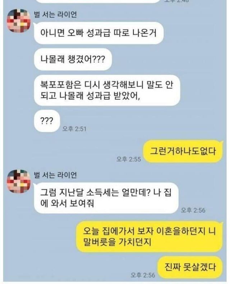Image resolution: width=230 pixels, height=284 pixels.
Task: Select yellow message starting with 오늘 집에가서 보자
Action: pos(149,237)
